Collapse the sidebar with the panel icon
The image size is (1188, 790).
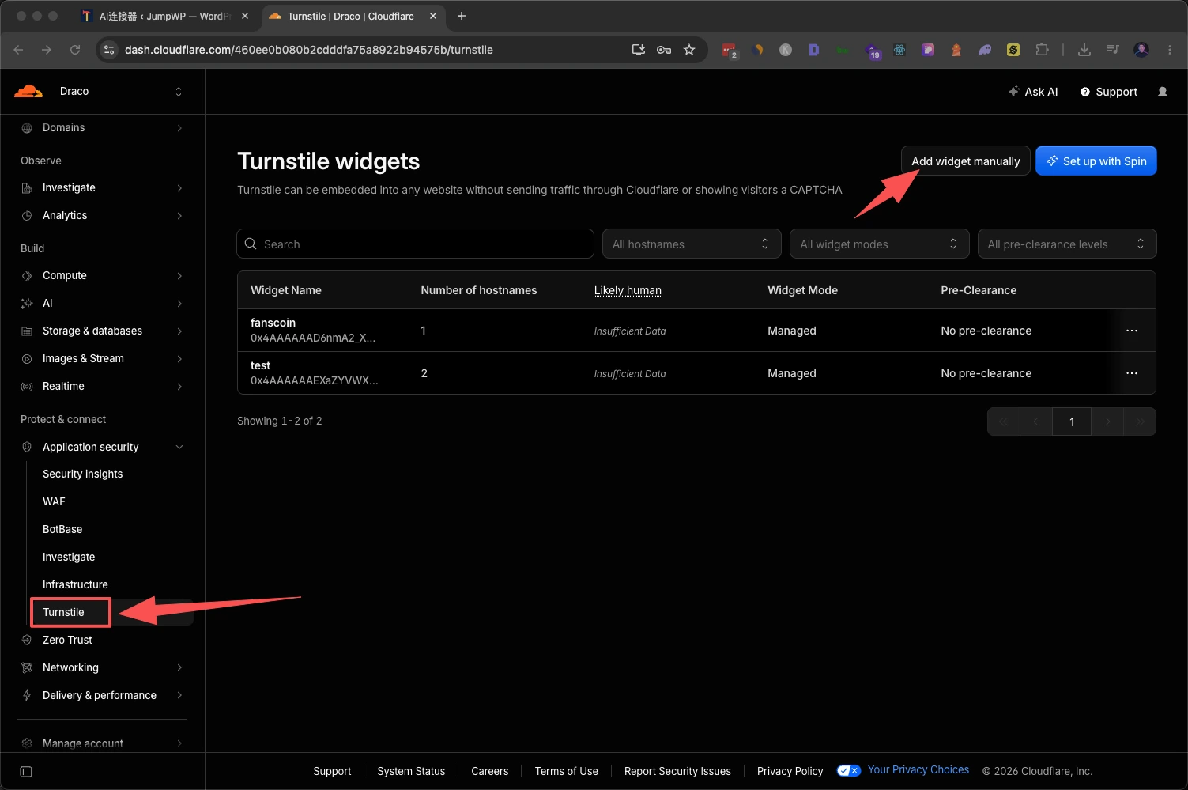tap(26, 772)
